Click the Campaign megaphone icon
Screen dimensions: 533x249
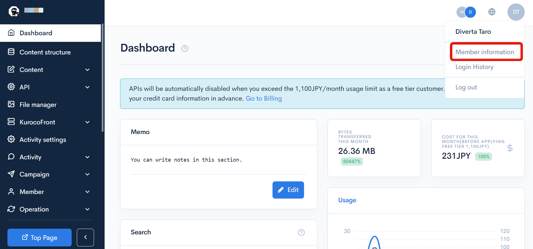[11, 174]
